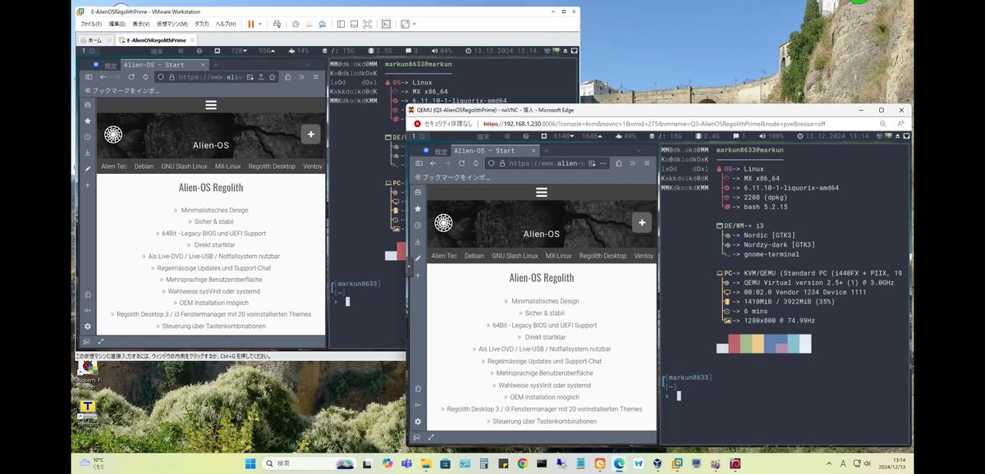Click the bookmarks star sidebar icon in VMware browser
Viewport: 985px width, 474px height.
tap(88, 121)
